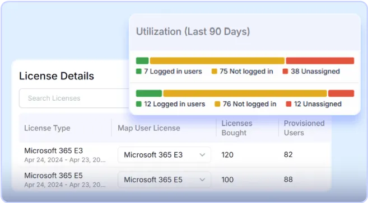
Task: Click green segment of the first utilization bar
Action: coord(142,61)
